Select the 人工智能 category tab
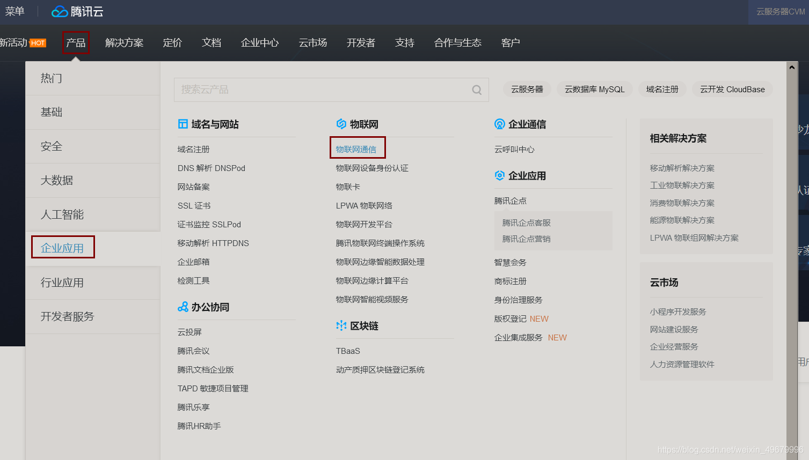The width and height of the screenshot is (809, 460). pos(93,214)
